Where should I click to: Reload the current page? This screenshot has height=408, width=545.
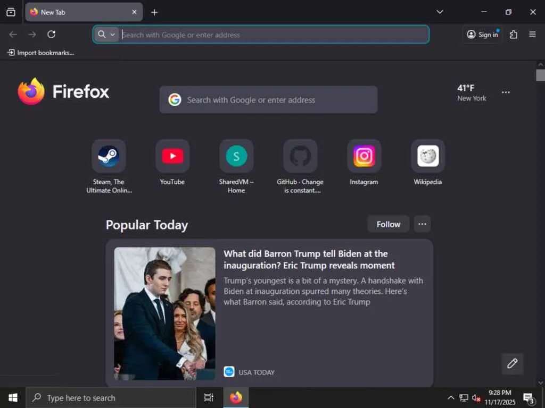tap(52, 35)
